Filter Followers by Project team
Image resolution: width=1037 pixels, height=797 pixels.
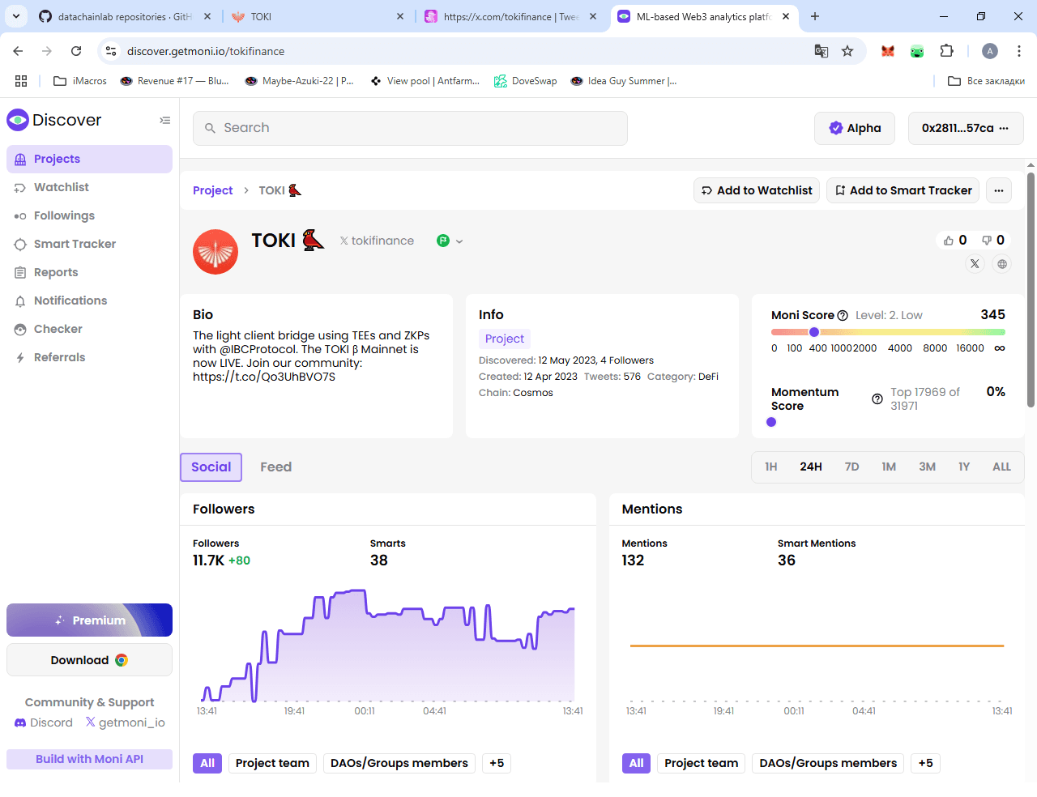[x=272, y=763]
